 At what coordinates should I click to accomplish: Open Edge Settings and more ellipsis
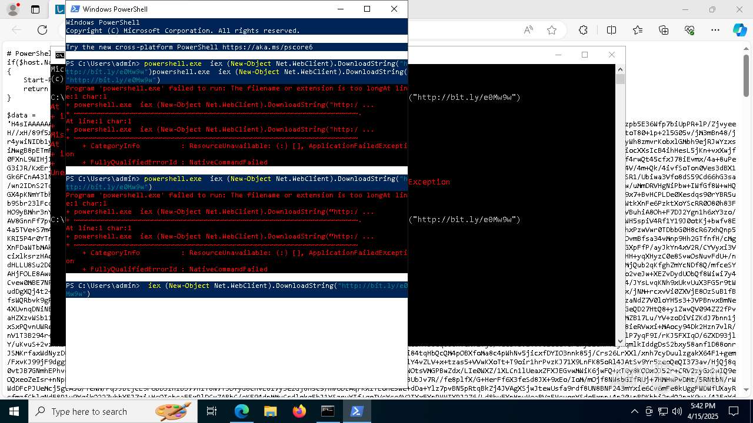[x=715, y=30]
